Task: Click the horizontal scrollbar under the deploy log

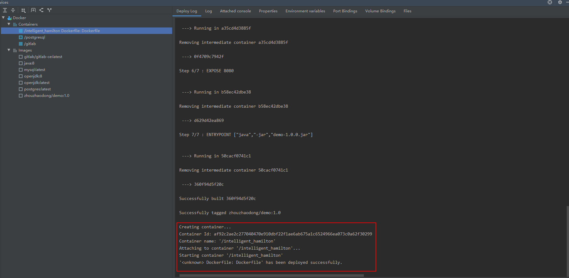Action: click(x=271, y=276)
